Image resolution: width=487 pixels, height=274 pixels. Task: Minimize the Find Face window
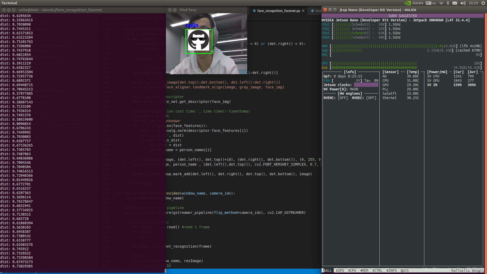point(175,10)
